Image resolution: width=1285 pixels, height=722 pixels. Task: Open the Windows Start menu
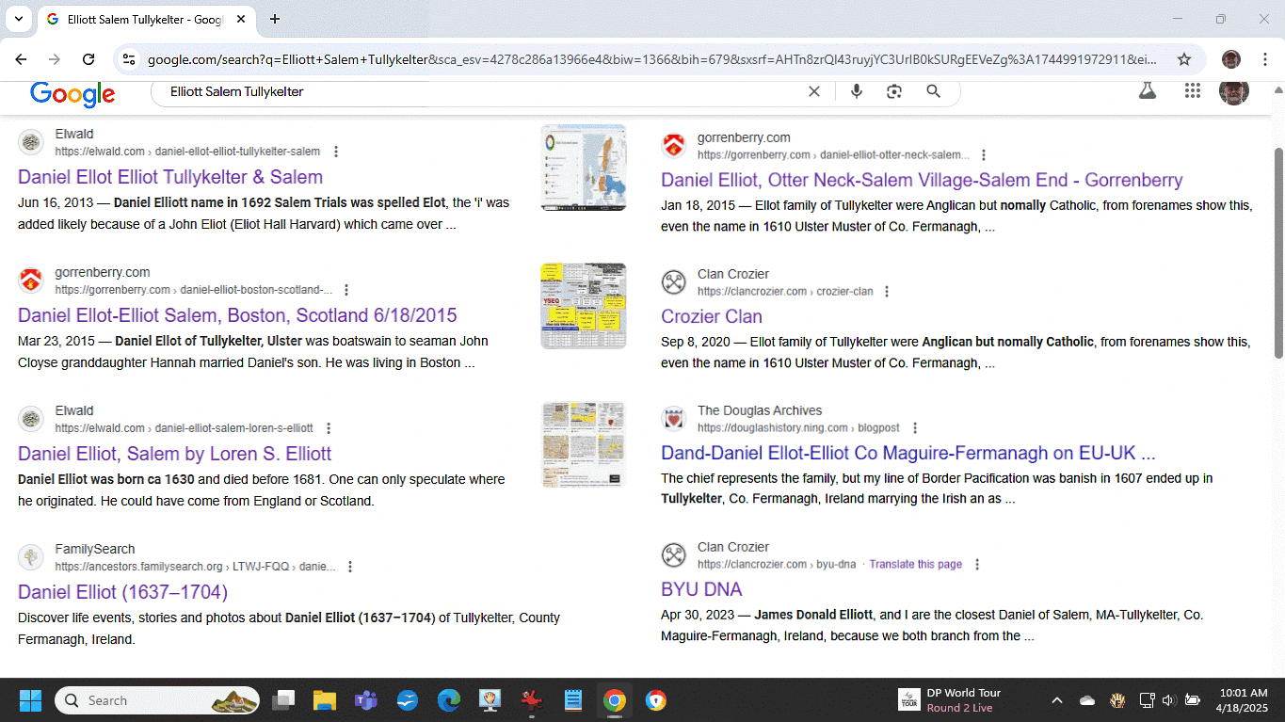pos(30,700)
